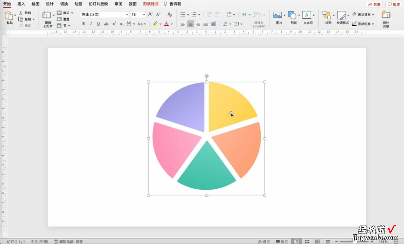
Task: Apply superscript formatting
Action: (x=114, y=24)
